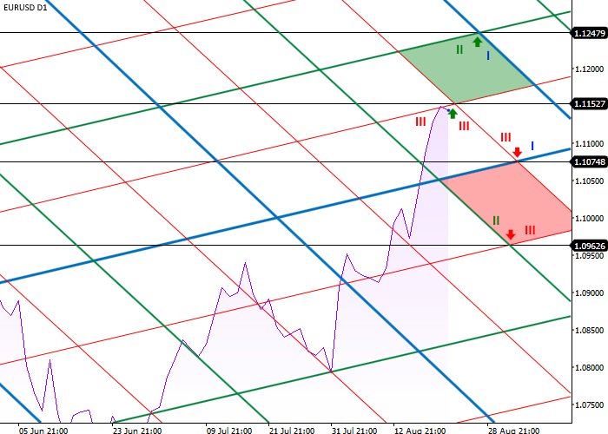Click the 05 Jun 21:00 date label
This screenshot has height=434, width=608.
click(x=43, y=431)
